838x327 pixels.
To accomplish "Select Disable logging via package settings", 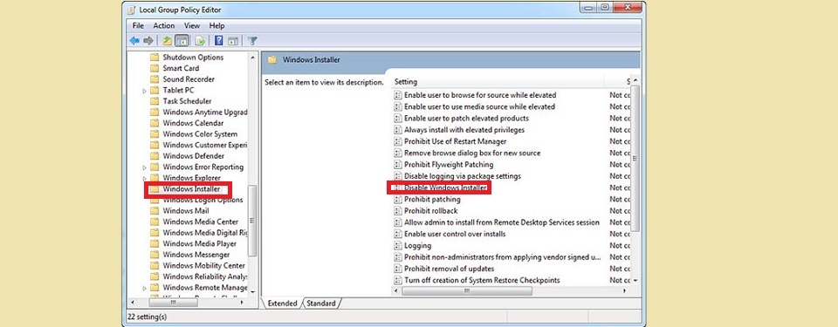I will tap(463, 176).
